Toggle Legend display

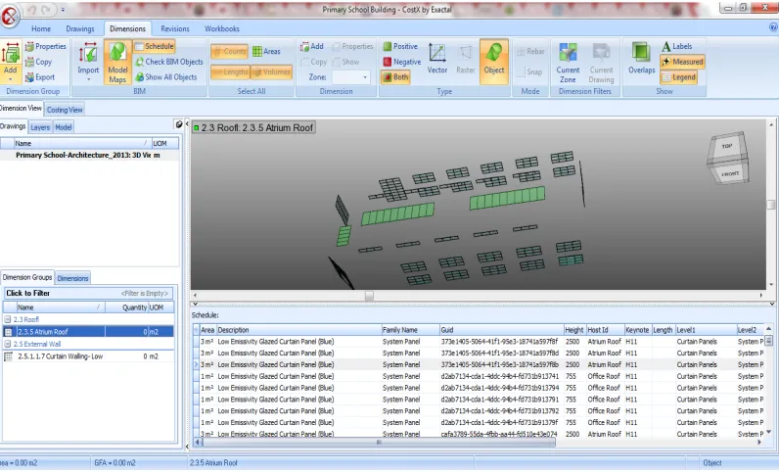point(678,77)
